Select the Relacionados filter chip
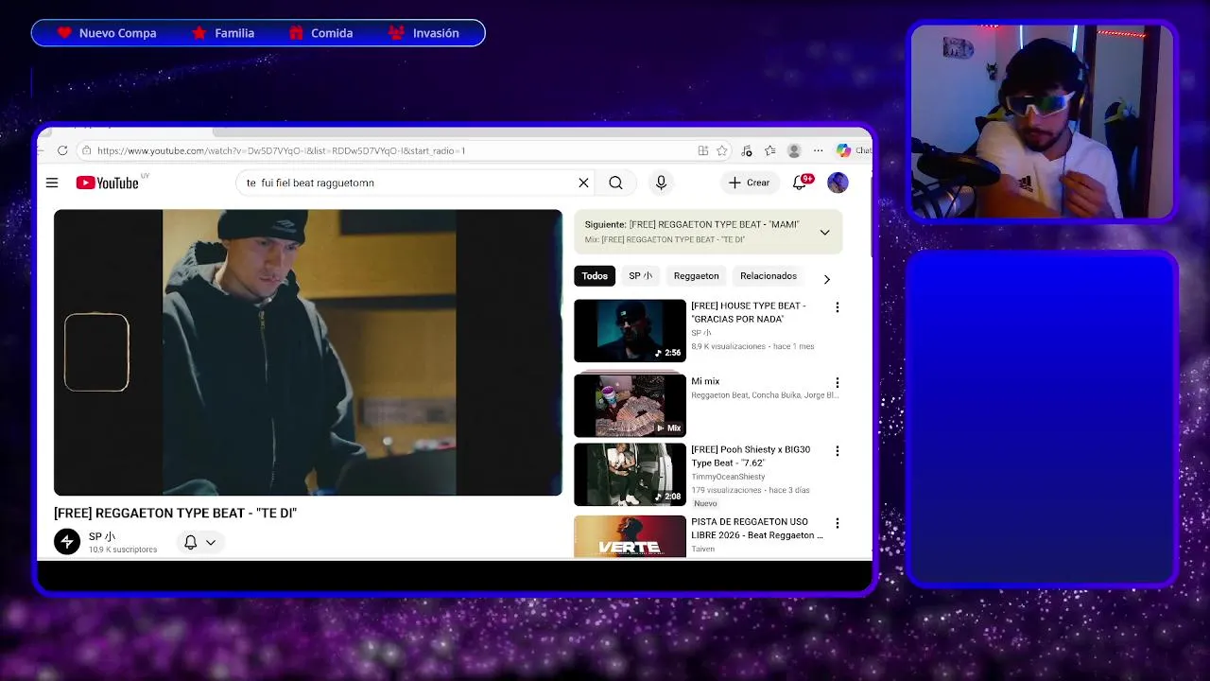This screenshot has width=1210, height=681. coord(769,276)
